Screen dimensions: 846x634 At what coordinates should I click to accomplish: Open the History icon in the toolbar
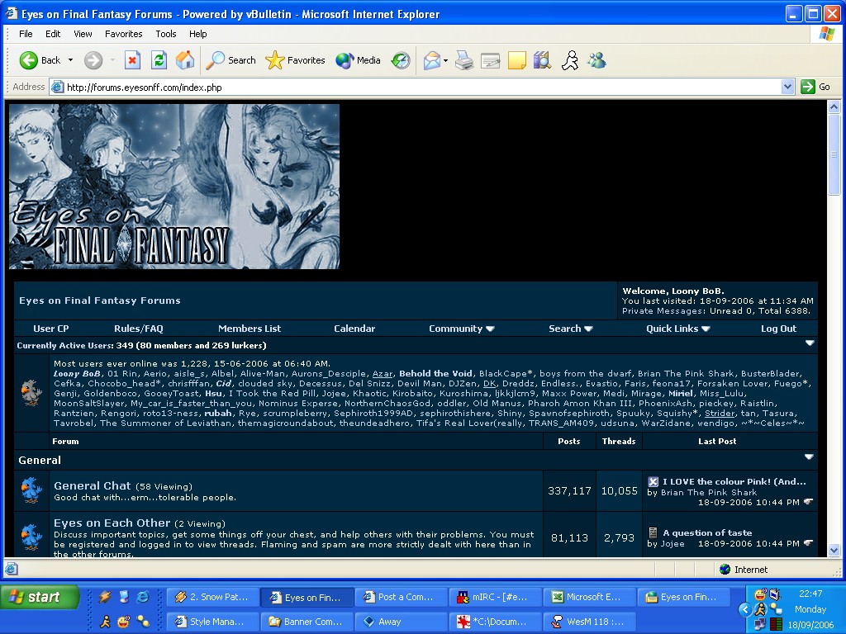[401, 60]
